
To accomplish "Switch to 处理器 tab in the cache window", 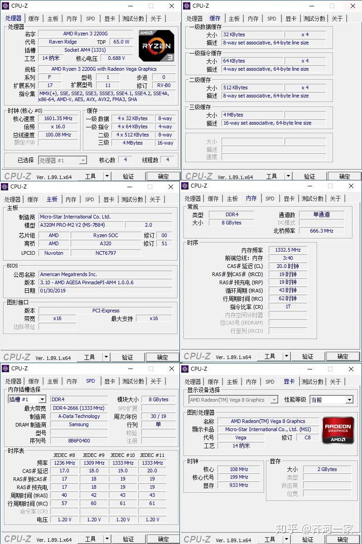I will click(194, 19).
